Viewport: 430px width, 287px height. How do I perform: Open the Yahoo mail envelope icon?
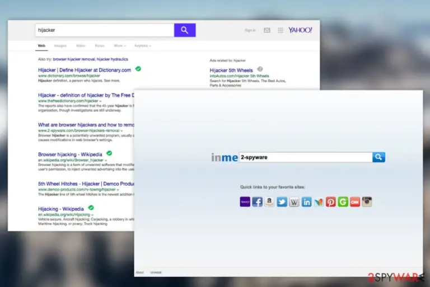click(267, 30)
